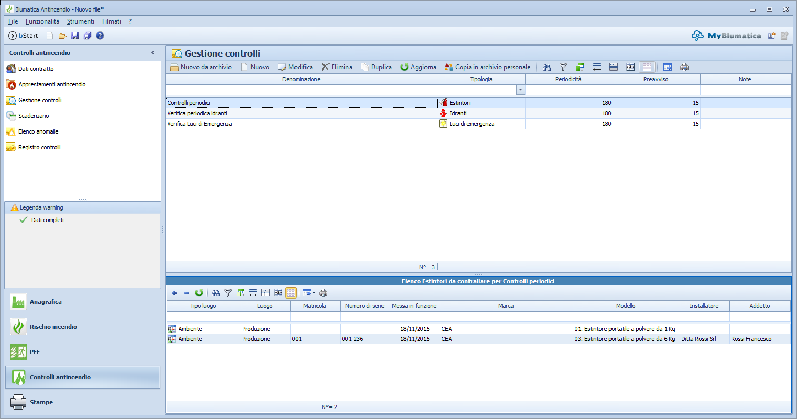Sort by the Periodicità column header
This screenshot has height=419, width=797.
click(x=569, y=79)
